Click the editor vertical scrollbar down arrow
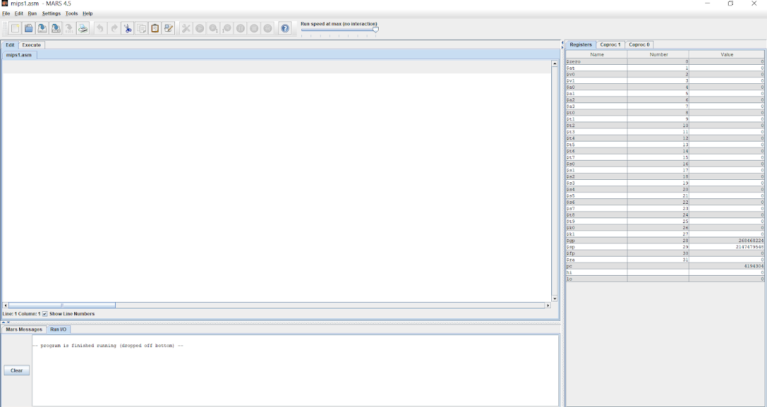The height and width of the screenshot is (407, 767). click(x=555, y=299)
